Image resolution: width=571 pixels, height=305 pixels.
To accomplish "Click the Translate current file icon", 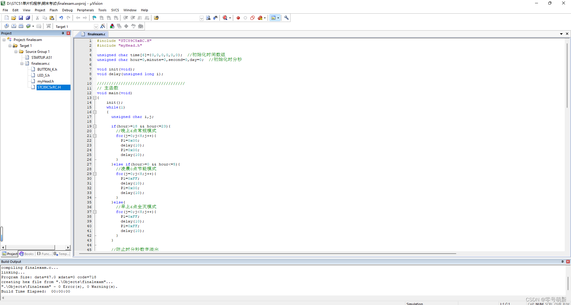I will click(7, 26).
